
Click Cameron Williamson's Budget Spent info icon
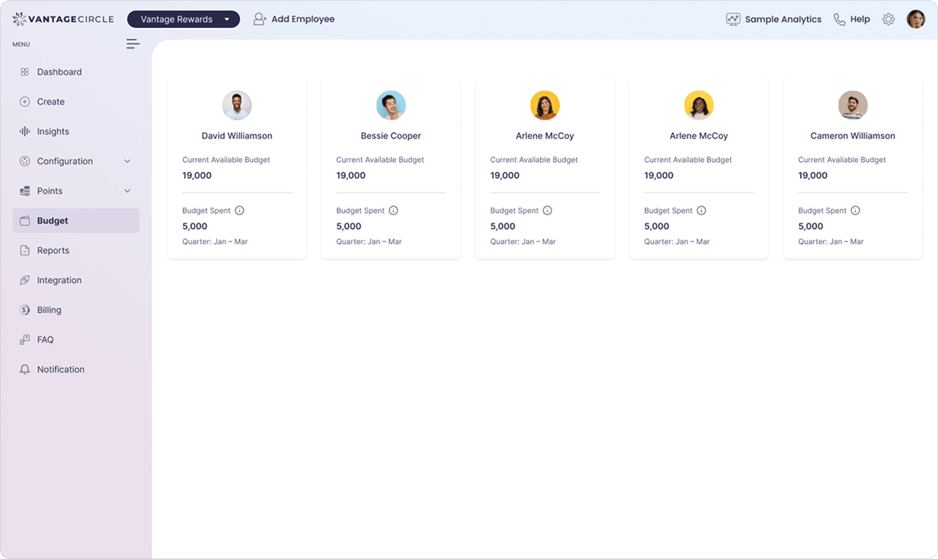[x=855, y=210]
